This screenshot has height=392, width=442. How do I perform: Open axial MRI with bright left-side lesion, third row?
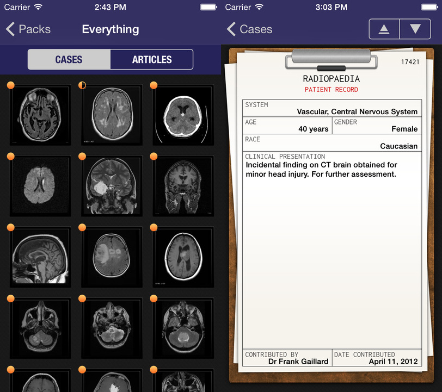112,257
